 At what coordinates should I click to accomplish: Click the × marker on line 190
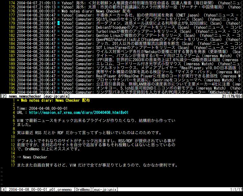pos(59,68)
